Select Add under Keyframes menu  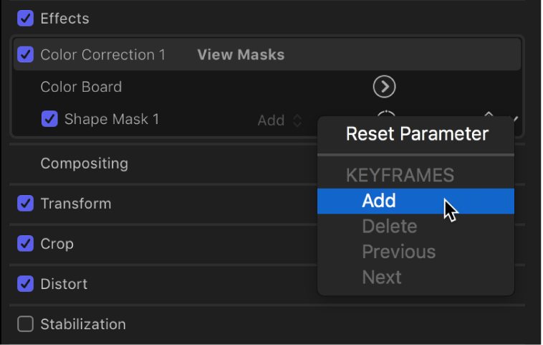click(x=380, y=201)
